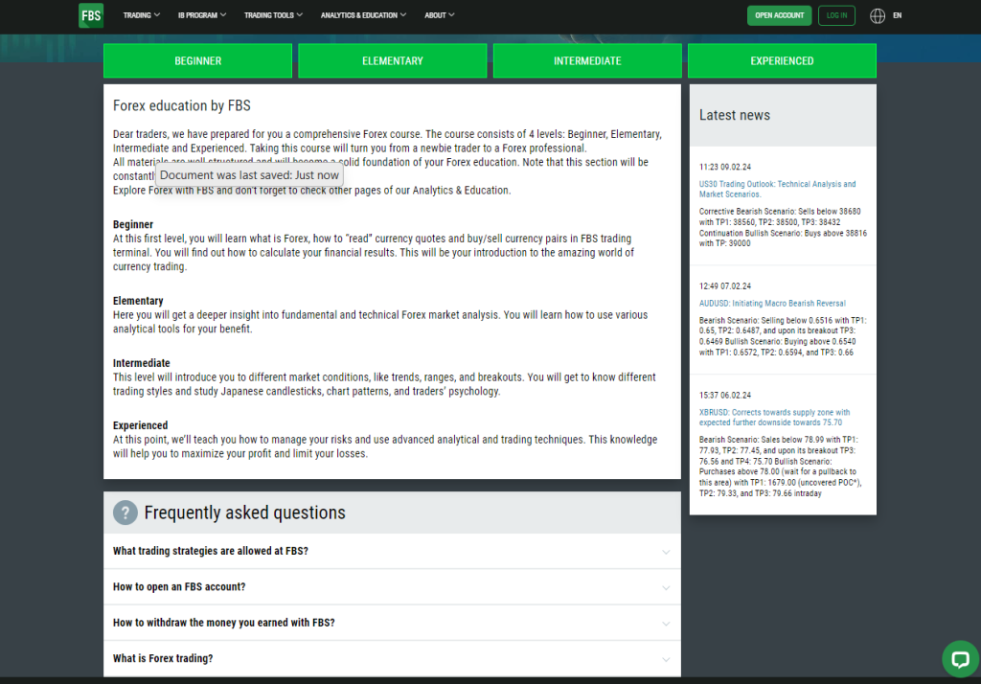This screenshot has height=684, width=981.
Task: Select the Elementary level tab
Action: [392, 60]
